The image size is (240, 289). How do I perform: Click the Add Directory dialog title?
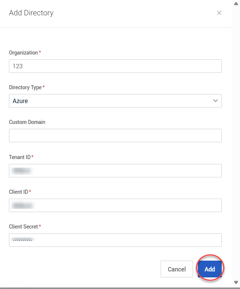[31, 13]
